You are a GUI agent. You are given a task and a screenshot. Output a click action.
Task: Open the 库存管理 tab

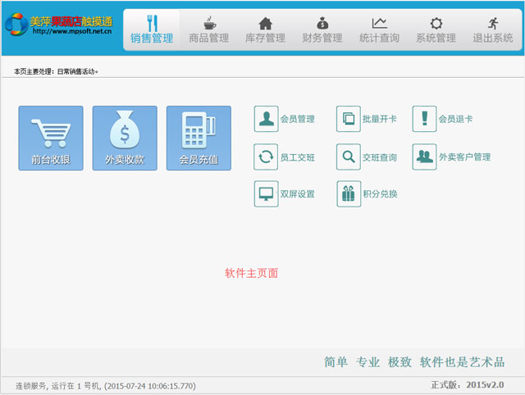pyautogui.click(x=265, y=30)
